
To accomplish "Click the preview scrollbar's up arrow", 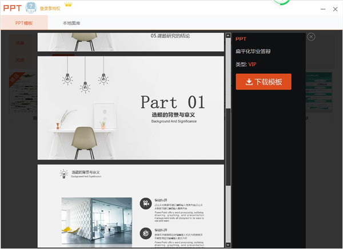I will (x=229, y=36).
